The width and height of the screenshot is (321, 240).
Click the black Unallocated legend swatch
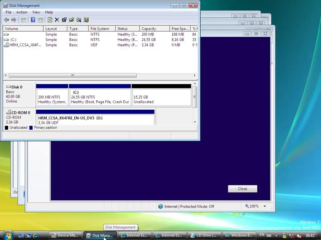[x=7, y=128]
